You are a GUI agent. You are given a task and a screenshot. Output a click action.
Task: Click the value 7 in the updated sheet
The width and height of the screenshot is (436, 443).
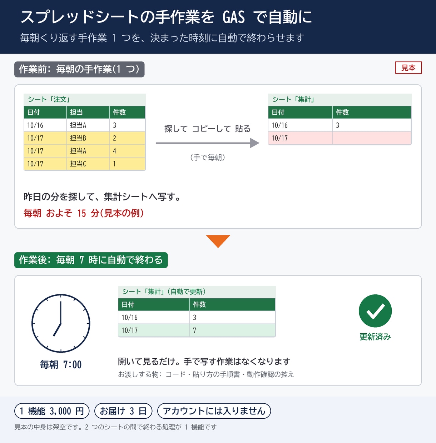point(232,330)
